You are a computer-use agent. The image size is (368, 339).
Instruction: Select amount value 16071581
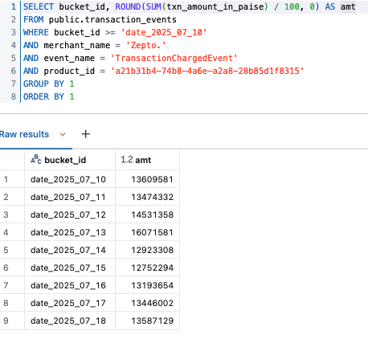pos(152,232)
